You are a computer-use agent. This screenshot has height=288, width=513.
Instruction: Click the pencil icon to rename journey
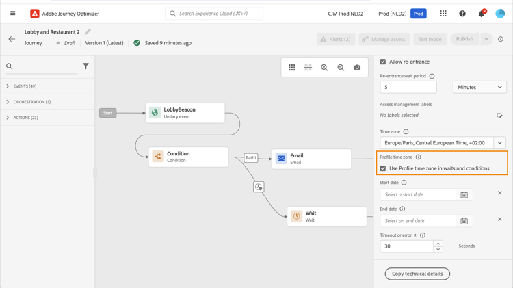(x=88, y=32)
